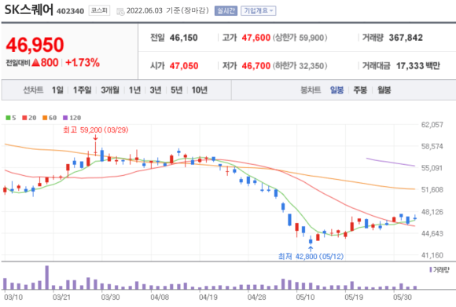Click the 05/30 date axis label

[403, 297]
